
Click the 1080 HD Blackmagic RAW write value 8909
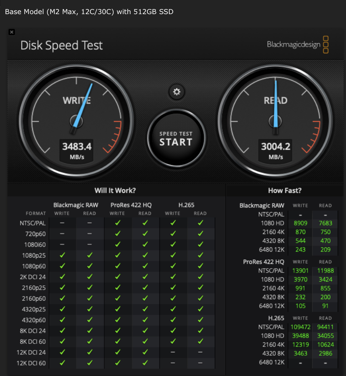(x=300, y=223)
